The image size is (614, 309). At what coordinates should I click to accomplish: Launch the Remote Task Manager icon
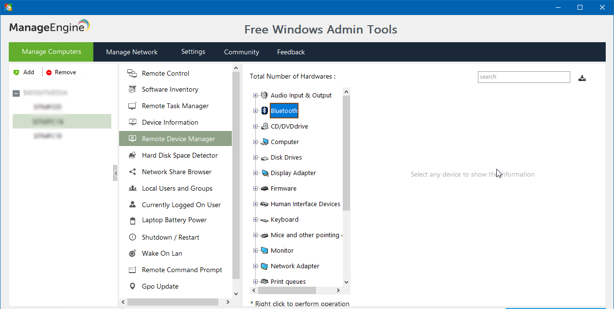132,106
